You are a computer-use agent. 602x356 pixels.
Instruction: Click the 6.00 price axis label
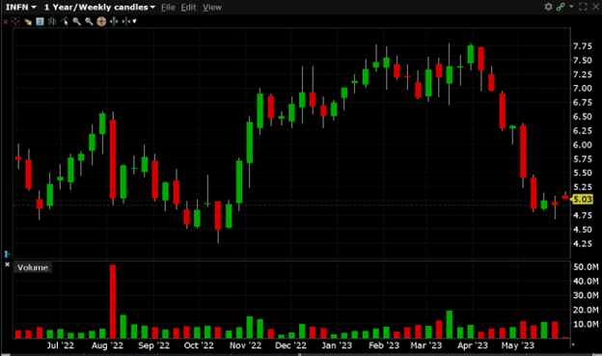[x=583, y=145]
